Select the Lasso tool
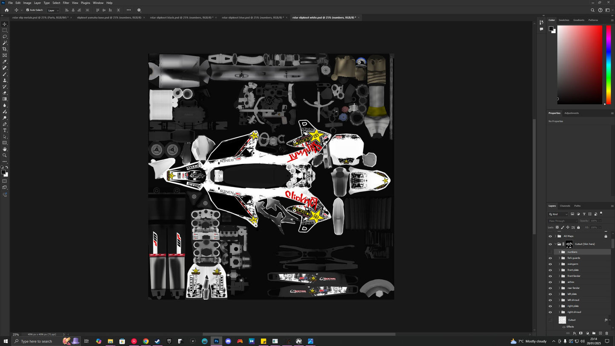This screenshot has width=615, height=346. 5,37
